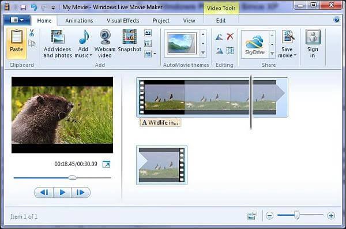Click the black timeline playhead marker

tap(251, 102)
